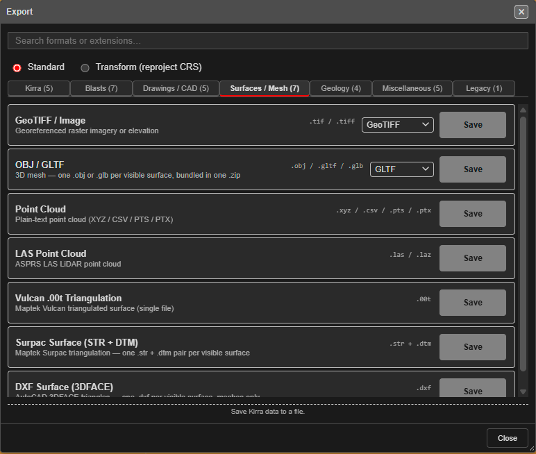The height and width of the screenshot is (454, 536).
Task: Click the .str + .dtm extension label
Action: (410, 344)
